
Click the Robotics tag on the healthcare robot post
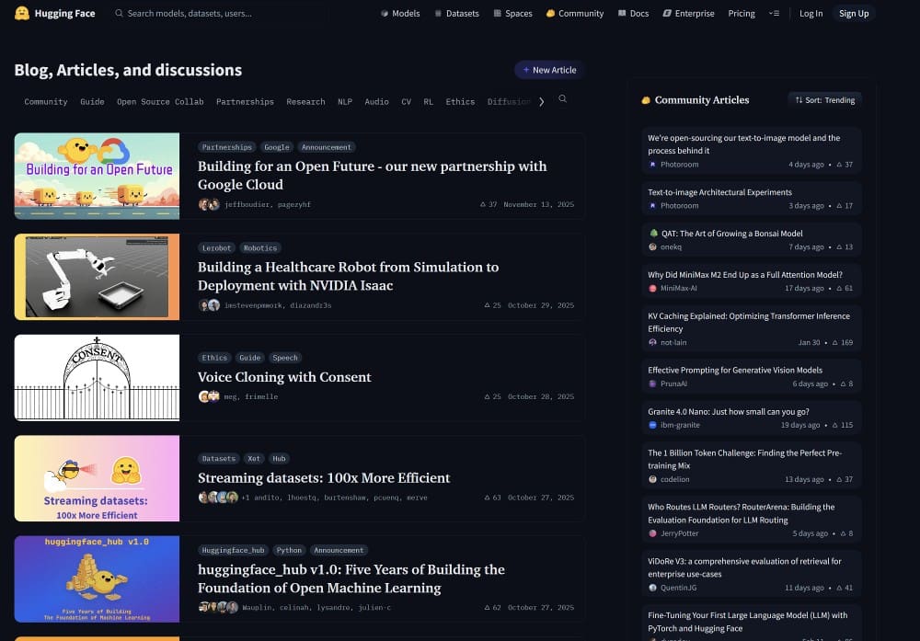point(260,248)
